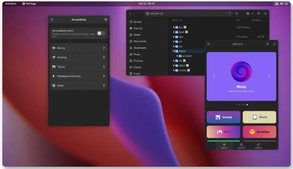
Task: Open Downloads in Files sidebar
Action: [138, 48]
